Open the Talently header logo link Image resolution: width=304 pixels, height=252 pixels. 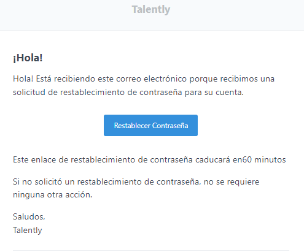click(x=151, y=10)
